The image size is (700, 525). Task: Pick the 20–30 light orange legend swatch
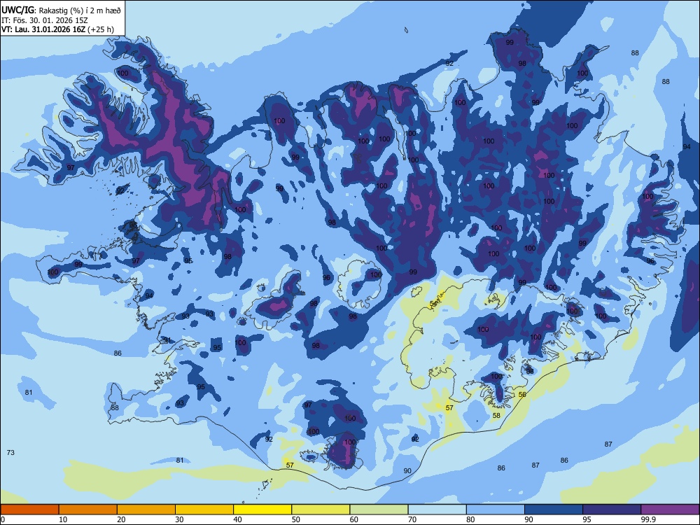tap(146, 510)
